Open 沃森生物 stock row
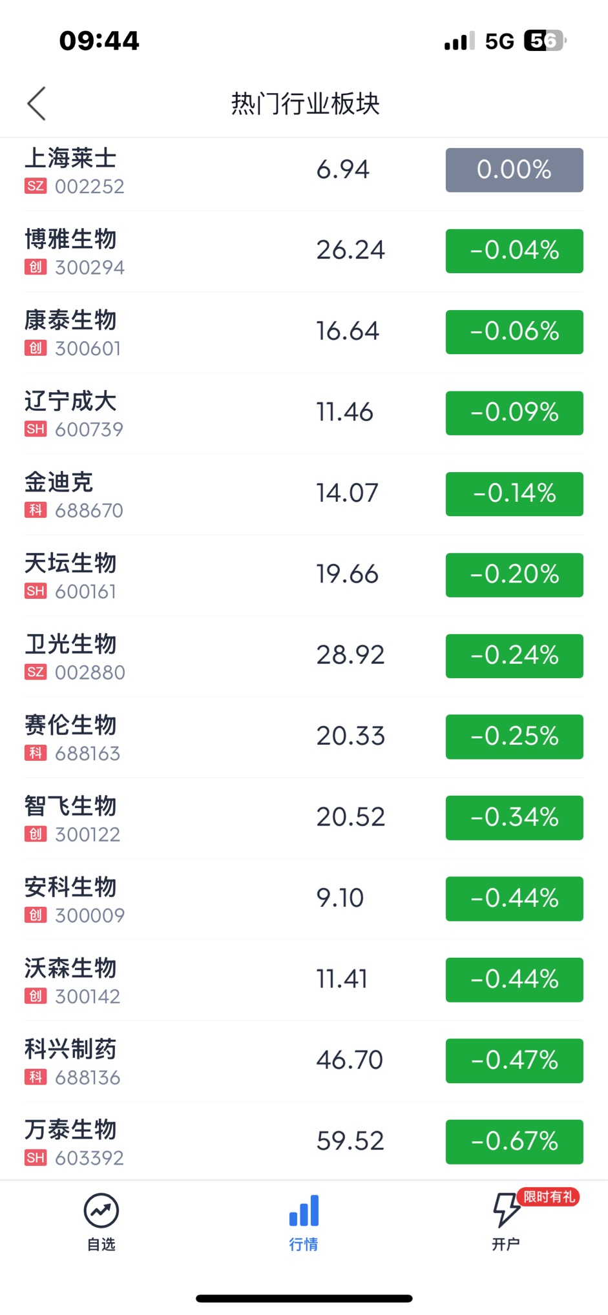 tap(304, 980)
